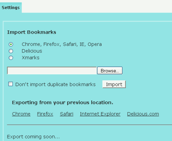Open the Delicious.com export link
Screen dimensions: 172x141
coord(143,114)
